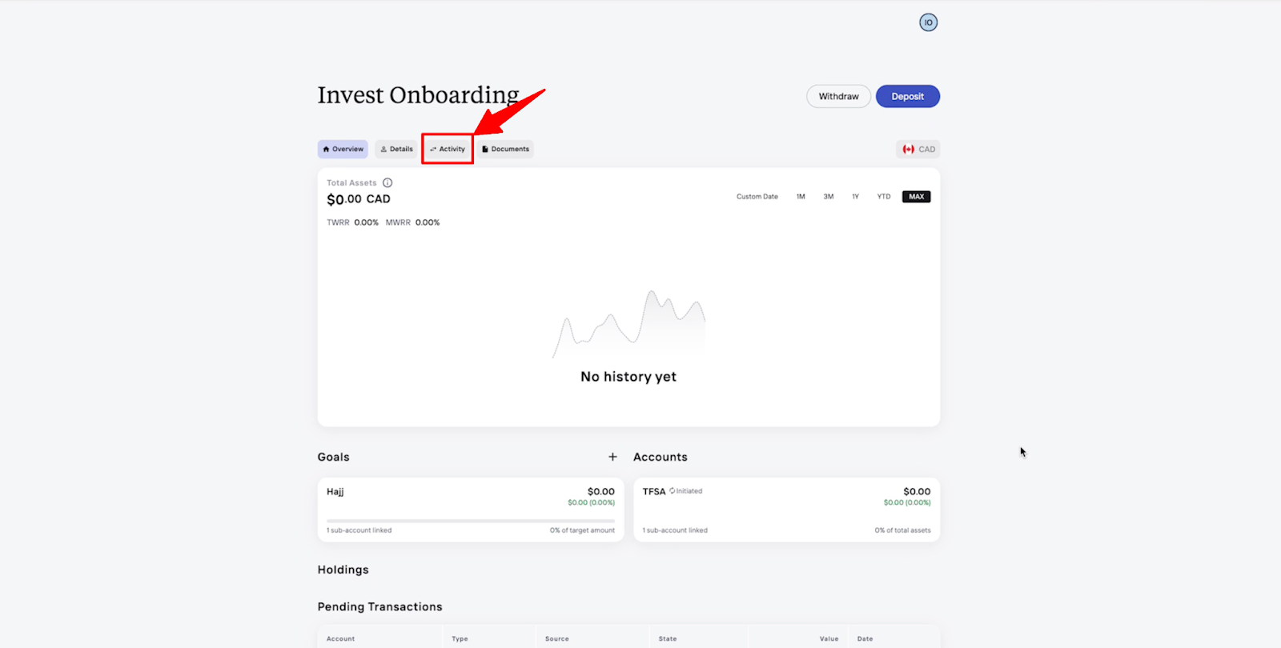Switch chart to 1Y range

tap(855, 197)
